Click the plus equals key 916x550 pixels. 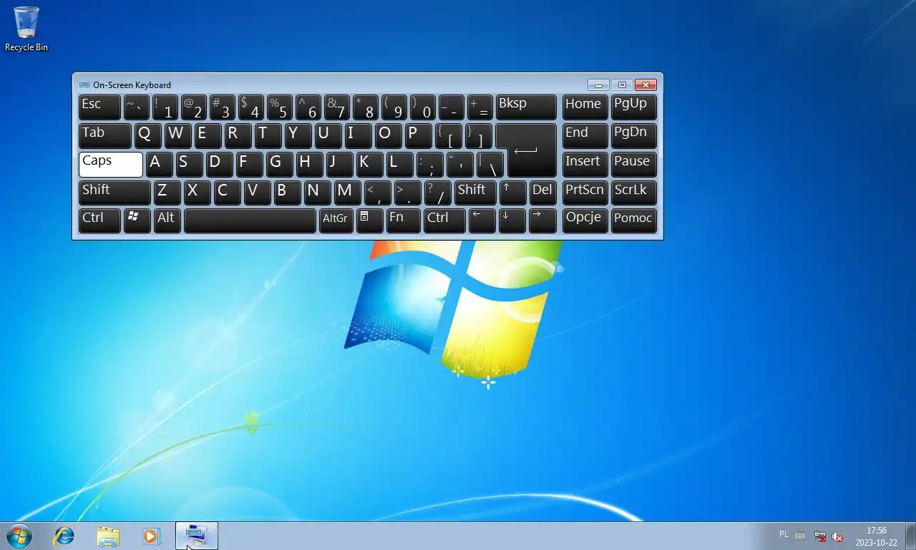(x=479, y=107)
